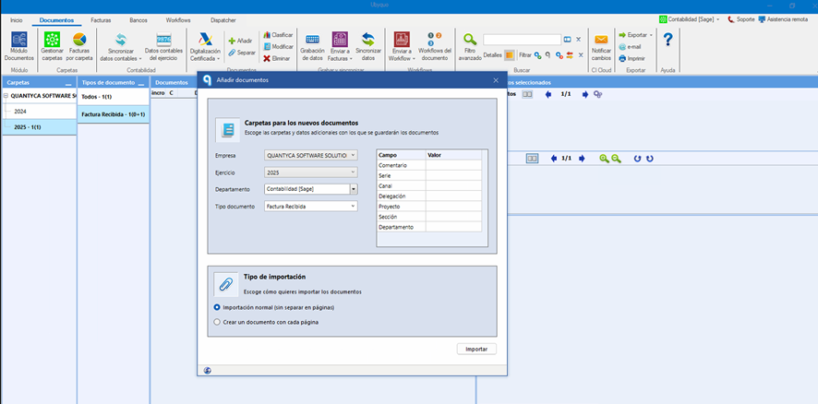Collapse QUANTYCA SOFTWARE tree node
818x404 pixels.
[x=6, y=97]
